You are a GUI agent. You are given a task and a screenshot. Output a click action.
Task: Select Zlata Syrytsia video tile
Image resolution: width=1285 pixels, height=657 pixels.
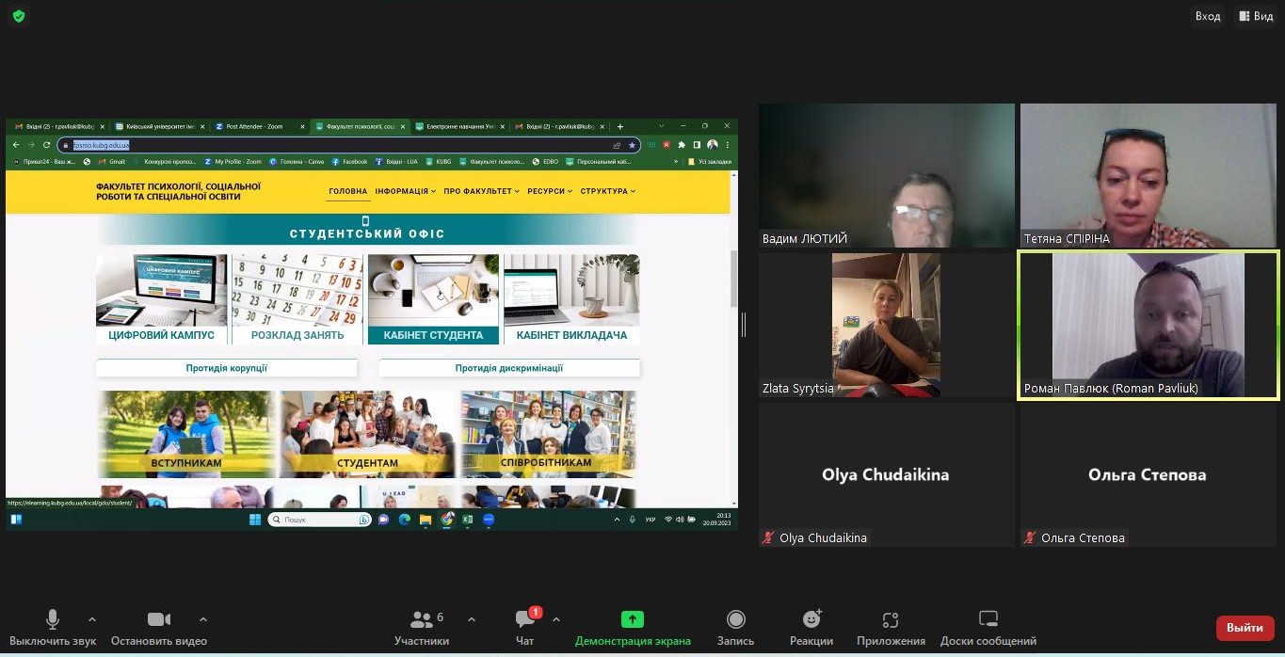[887, 325]
